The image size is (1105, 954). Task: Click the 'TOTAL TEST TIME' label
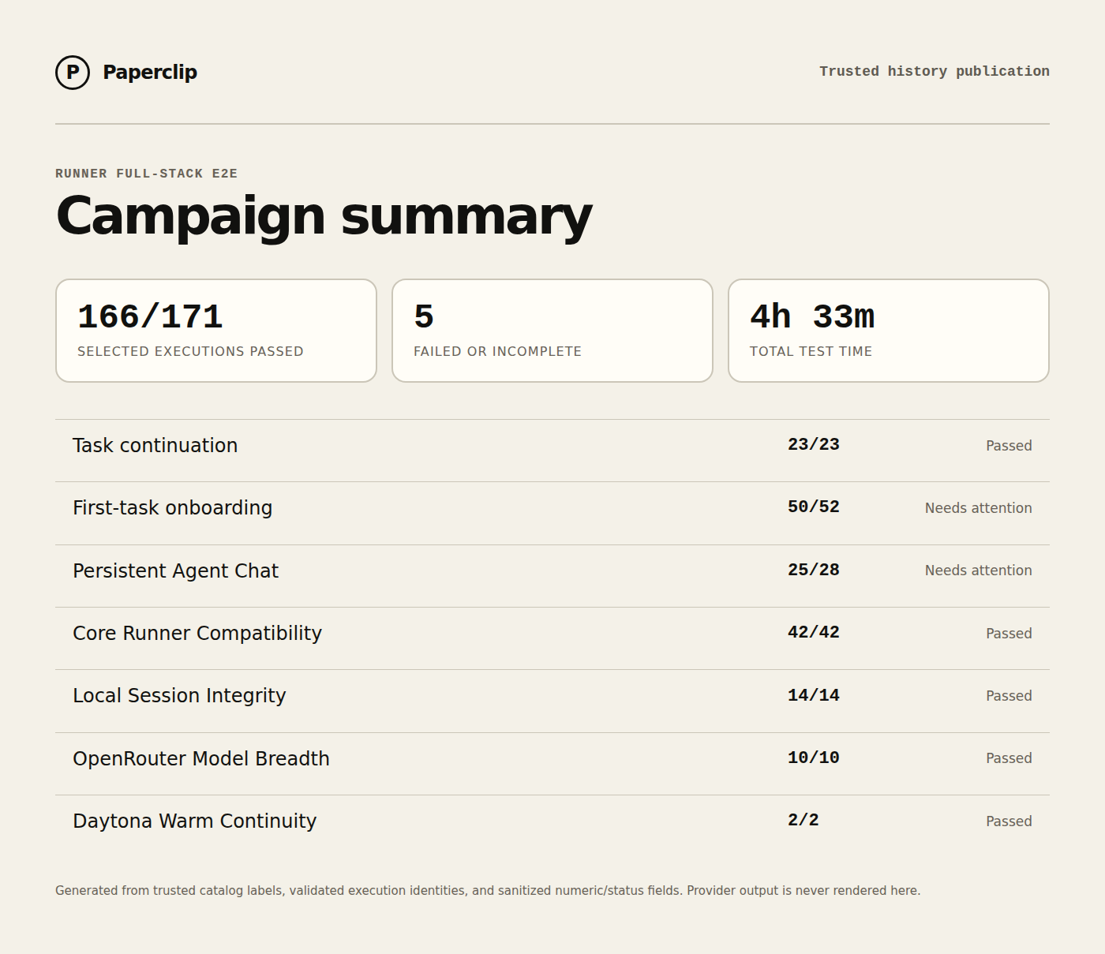point(811,351)
